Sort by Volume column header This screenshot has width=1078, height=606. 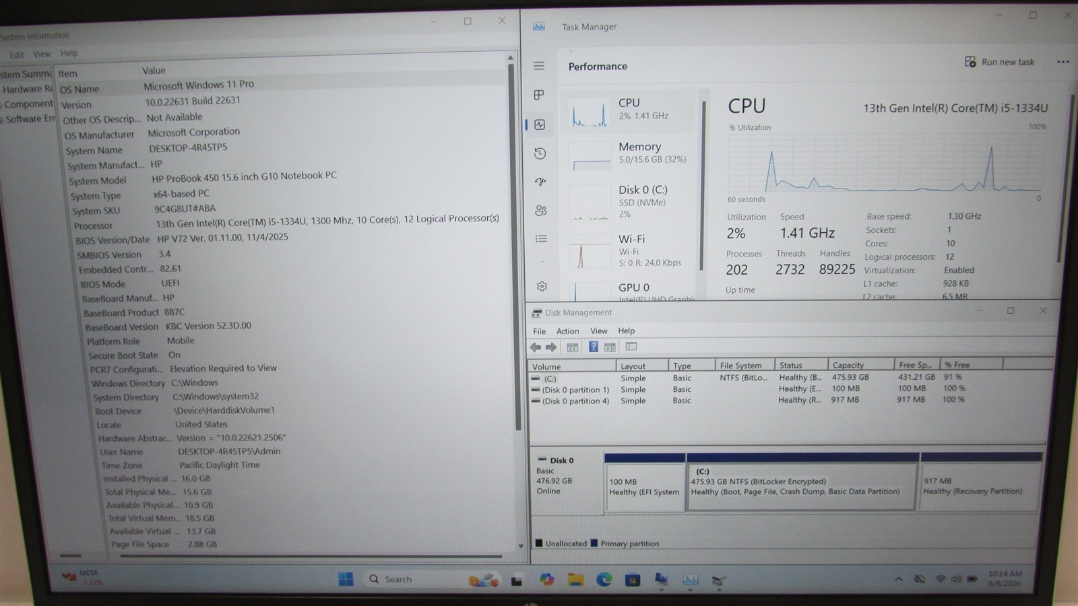[x=573, y=366]
